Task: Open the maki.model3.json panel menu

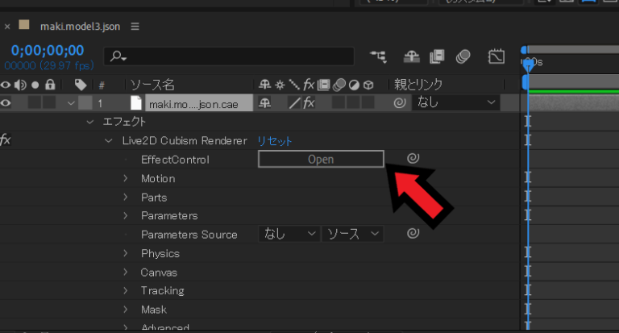Action: (135, 26)
